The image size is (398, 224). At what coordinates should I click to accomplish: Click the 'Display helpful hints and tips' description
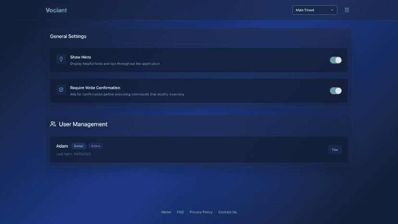click(115, 64)
